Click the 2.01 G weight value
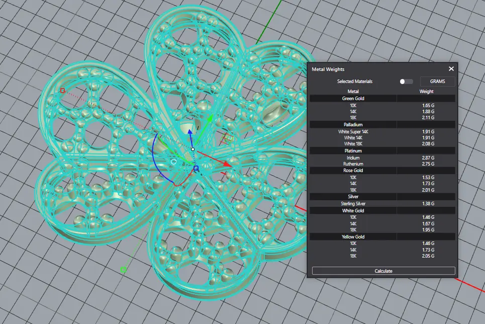The height and width of the screenshot is (324, 485). point(428,190)
